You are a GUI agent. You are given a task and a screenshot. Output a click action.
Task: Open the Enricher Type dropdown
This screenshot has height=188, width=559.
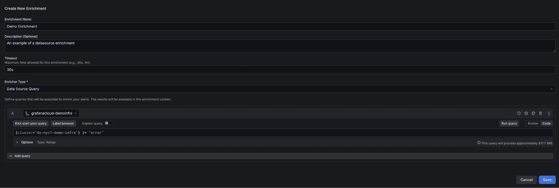280,89
